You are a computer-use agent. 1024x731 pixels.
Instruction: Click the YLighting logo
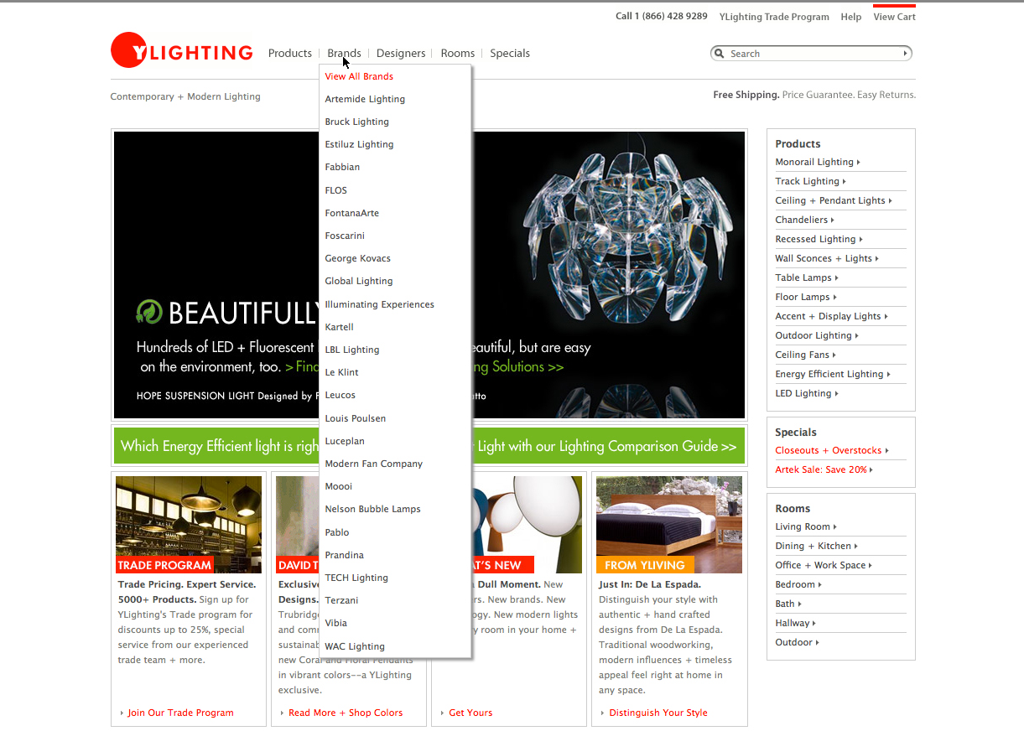point(182,50)
